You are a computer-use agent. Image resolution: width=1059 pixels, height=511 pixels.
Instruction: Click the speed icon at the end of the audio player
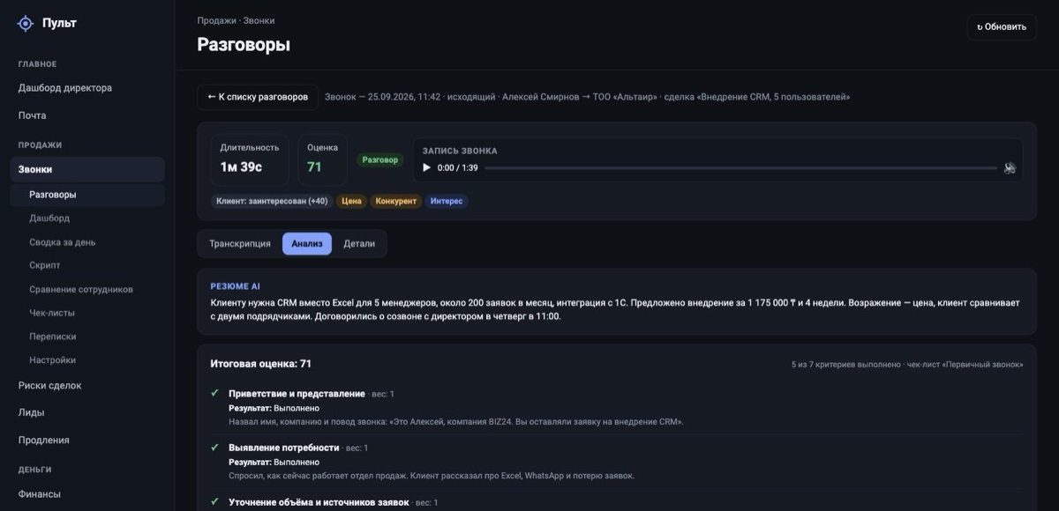1010,167
